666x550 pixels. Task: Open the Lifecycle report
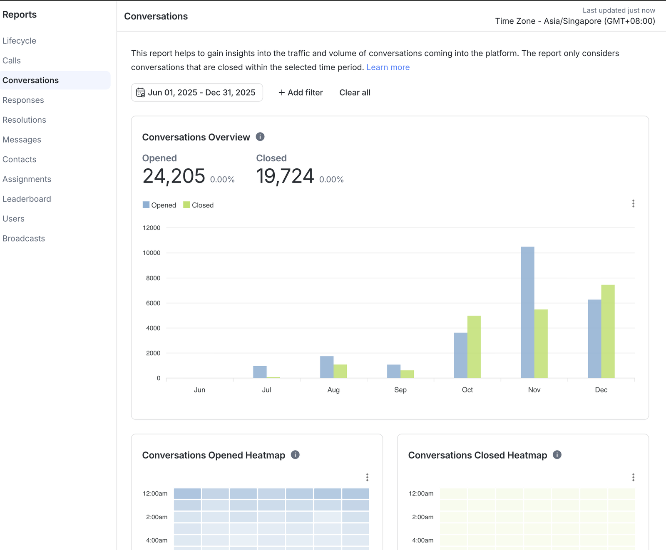19,41
